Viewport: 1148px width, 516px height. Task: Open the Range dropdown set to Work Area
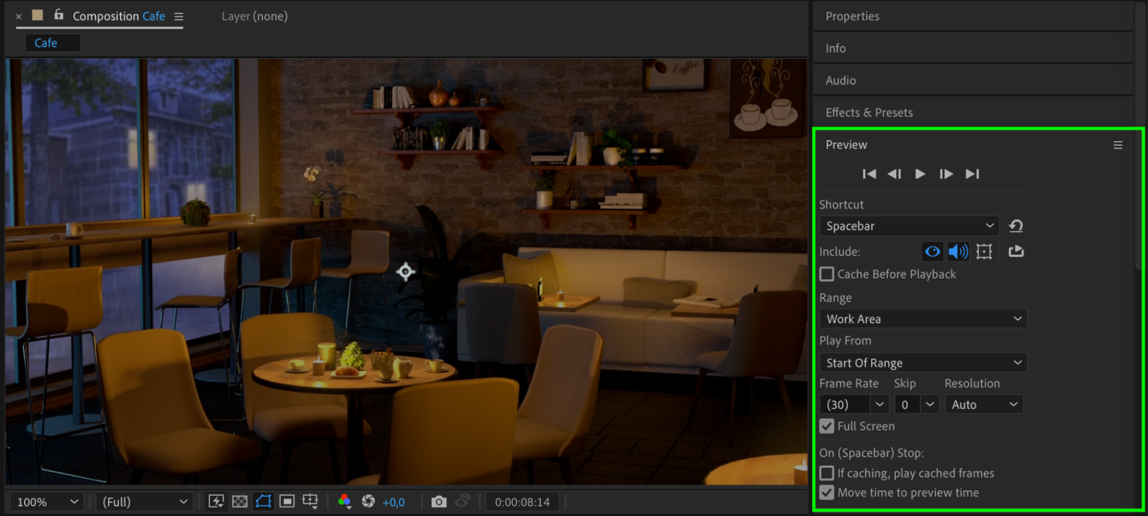pyautogui.click(x=923, y=319)
